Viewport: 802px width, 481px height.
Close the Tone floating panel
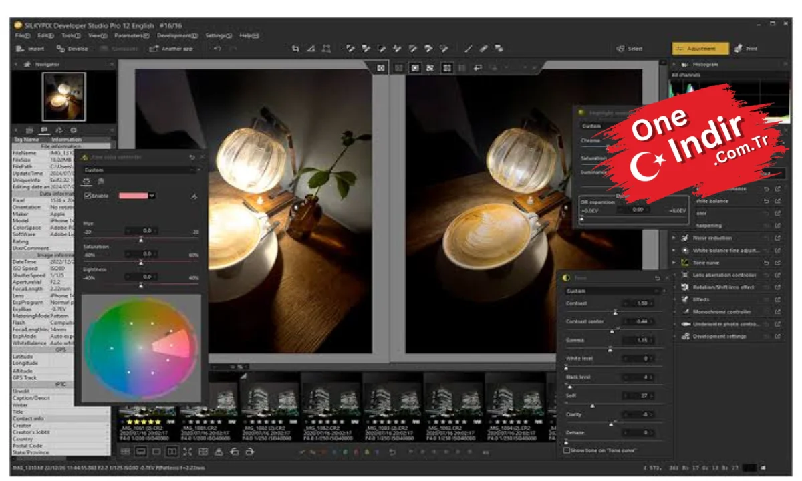667,277
